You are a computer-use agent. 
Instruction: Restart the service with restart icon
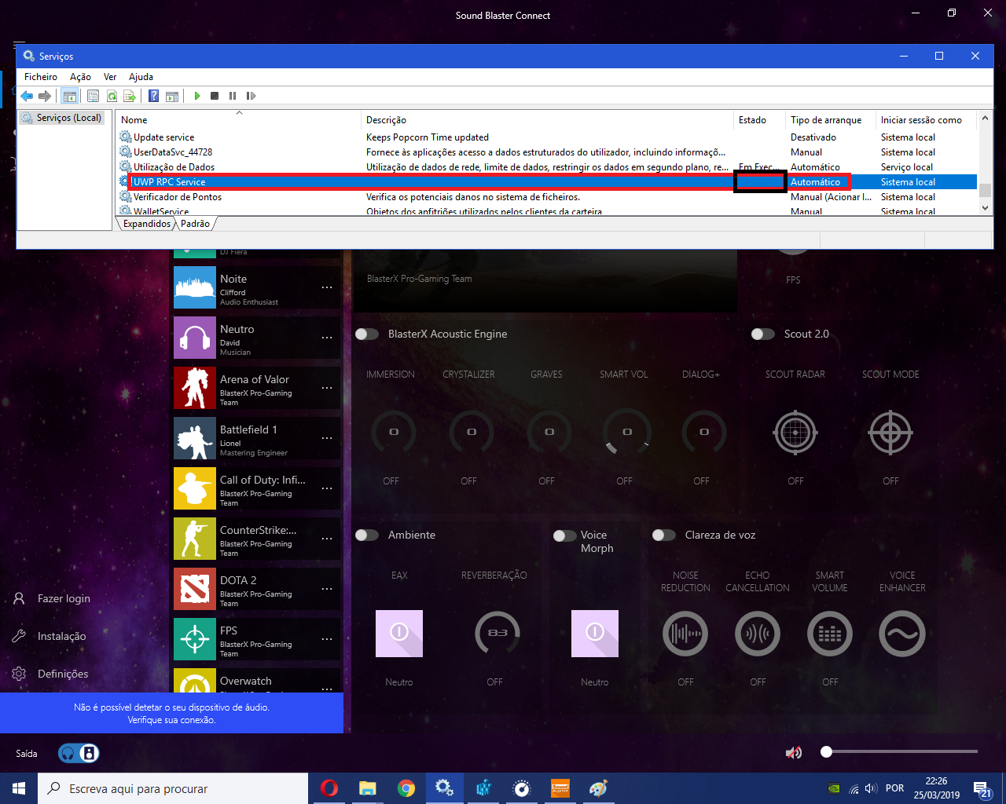251,96
